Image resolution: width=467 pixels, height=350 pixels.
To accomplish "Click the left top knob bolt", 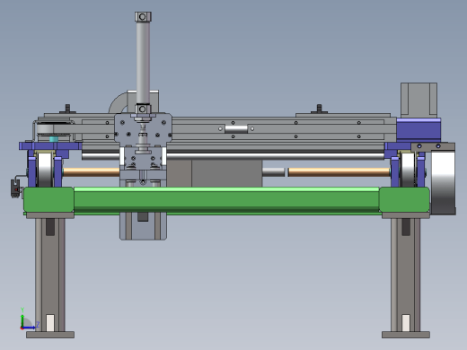I will 67,109.
